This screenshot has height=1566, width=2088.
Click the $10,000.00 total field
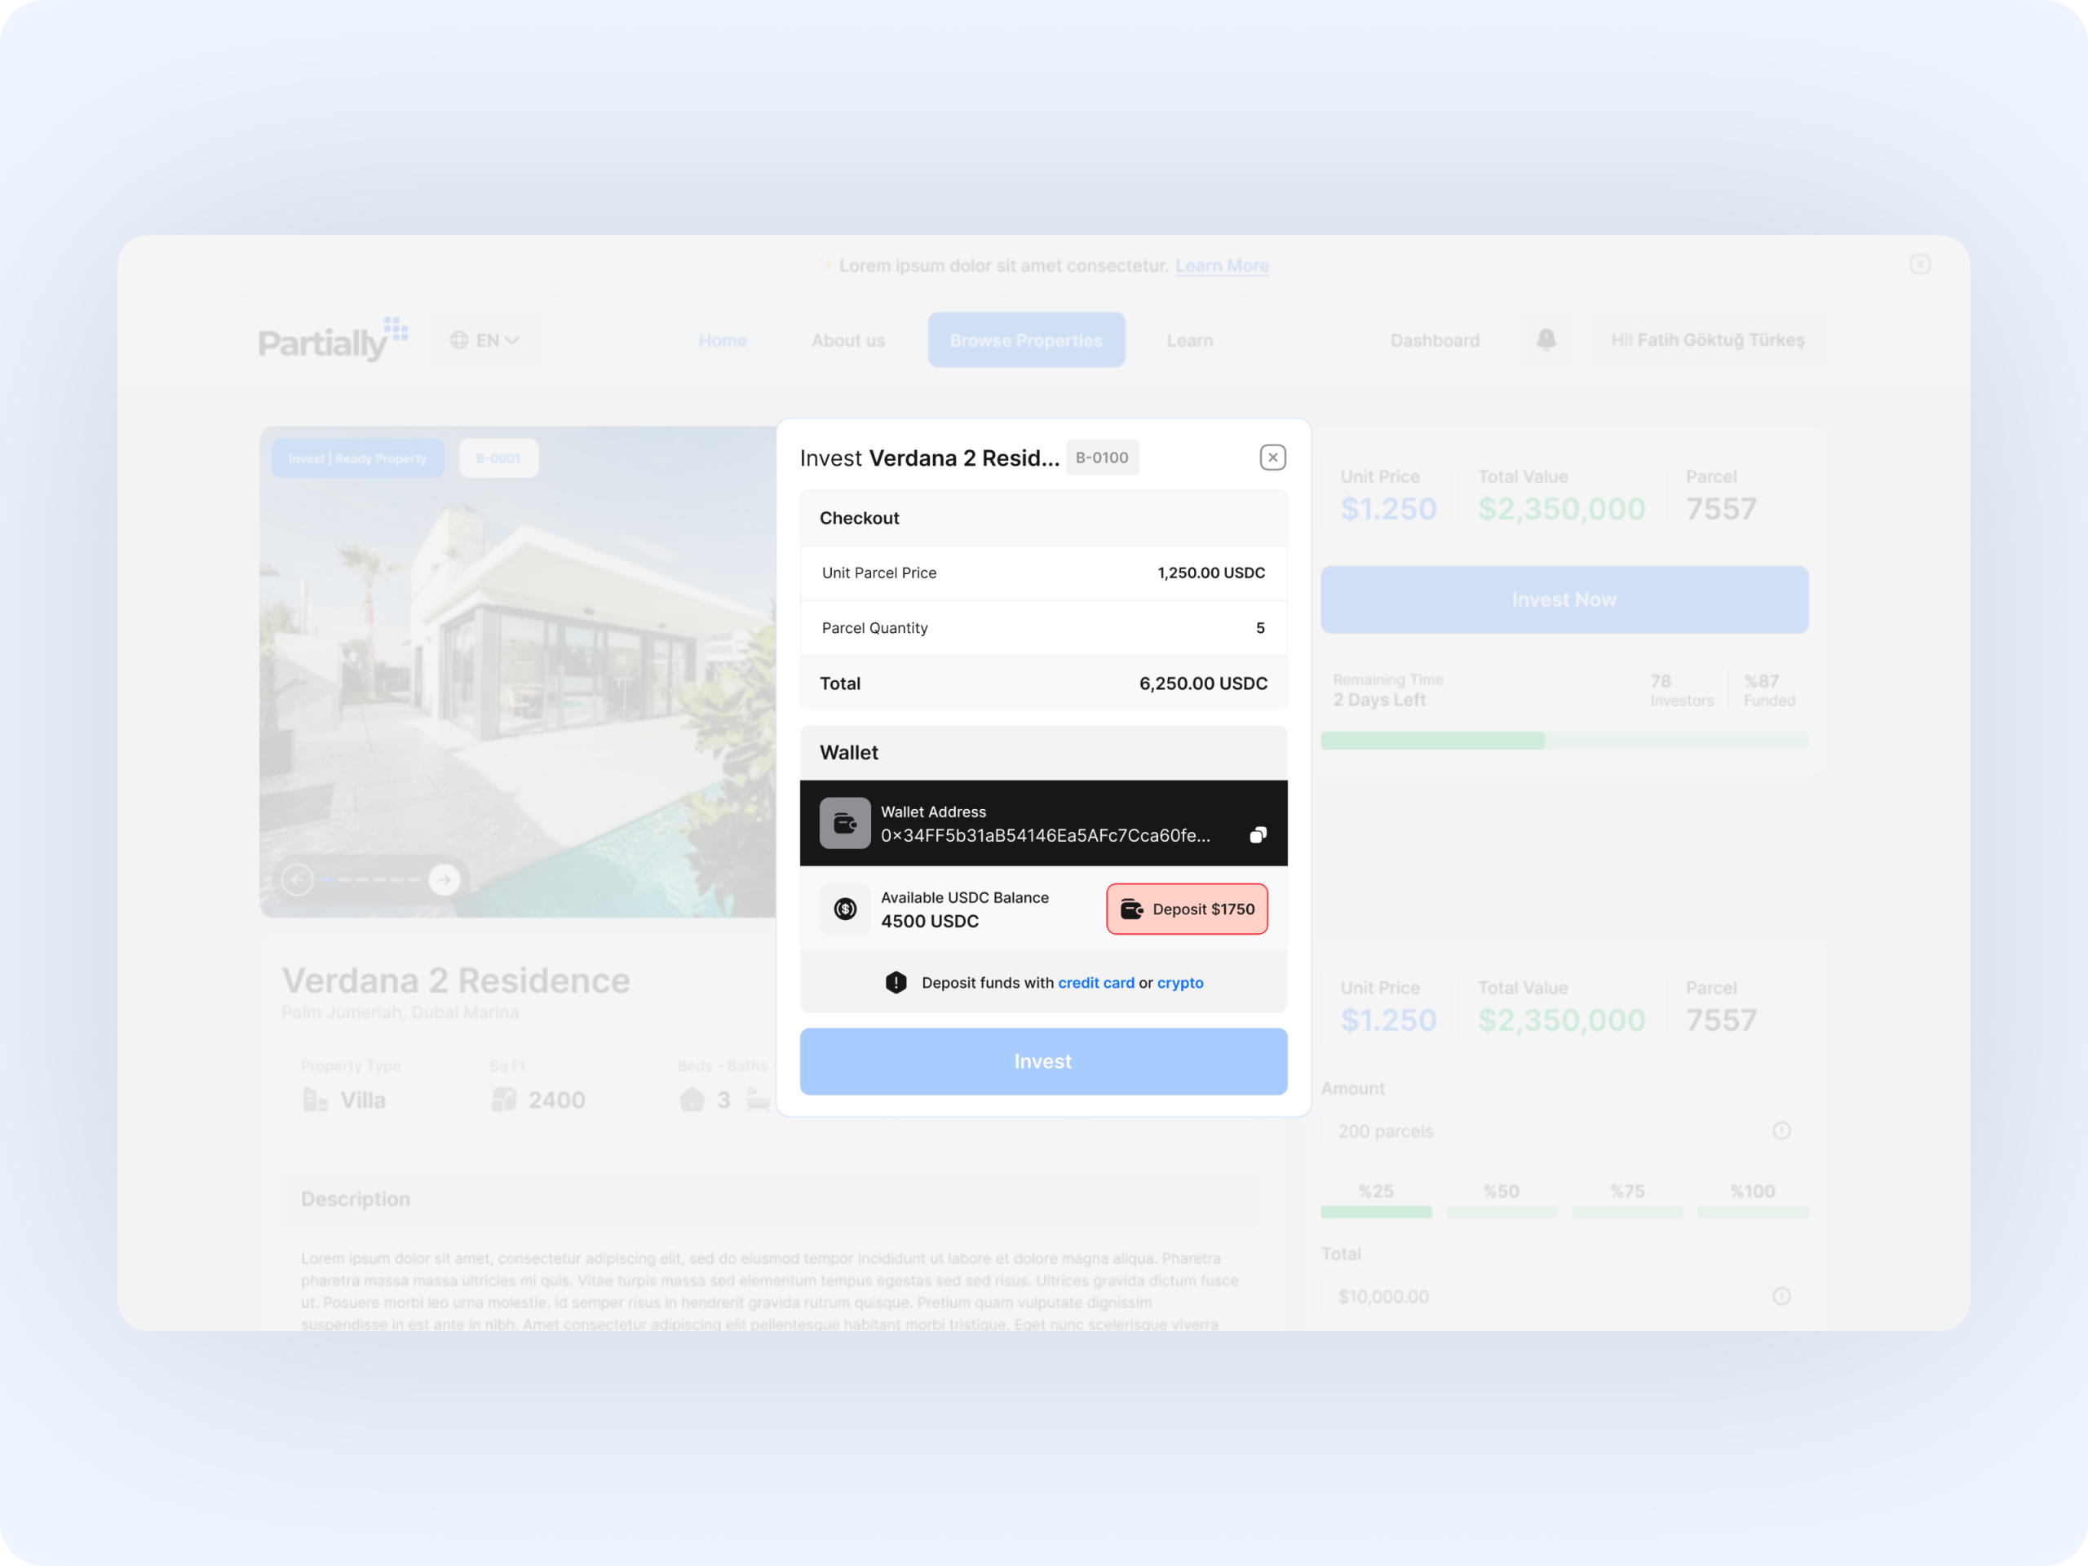click(1564, 1297)
